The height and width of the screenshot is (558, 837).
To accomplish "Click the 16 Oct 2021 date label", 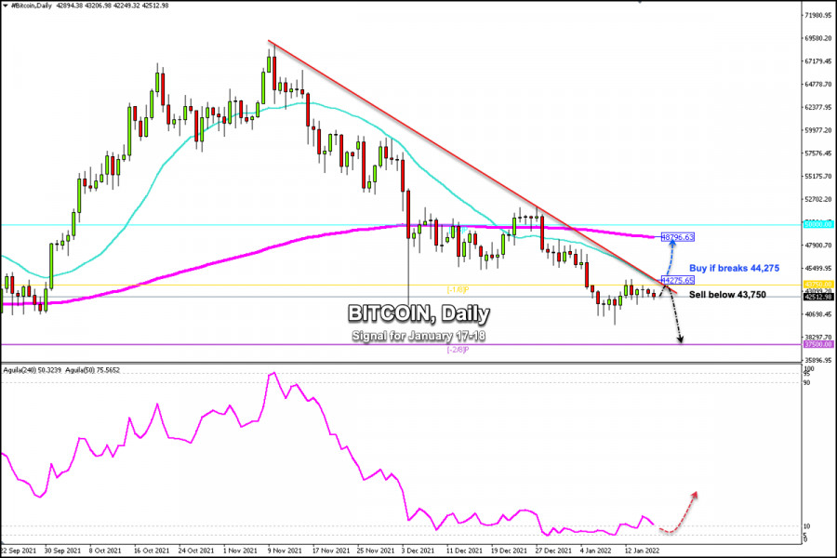I will click(152, 551).
